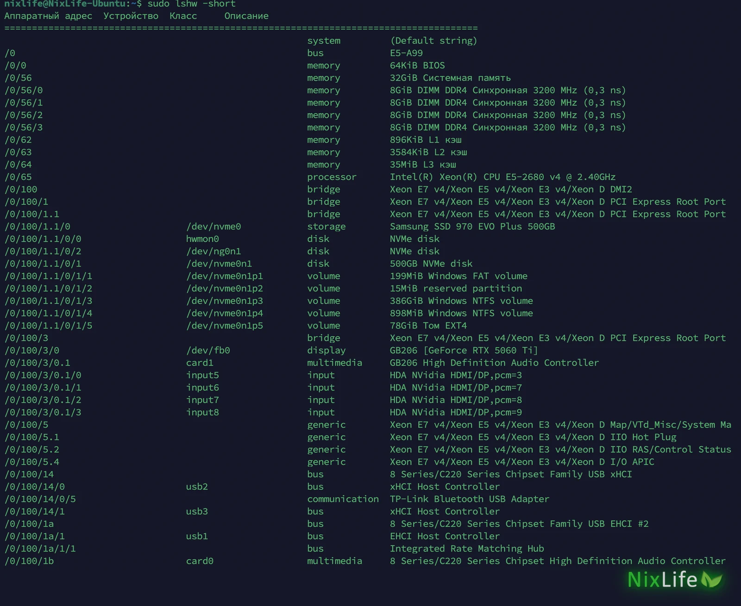Screen dimensions: 741x606
Task: Select 'TP-Link Bluetooth USB Adapter'
Action: pyautogui.click(x=470, y=499)
